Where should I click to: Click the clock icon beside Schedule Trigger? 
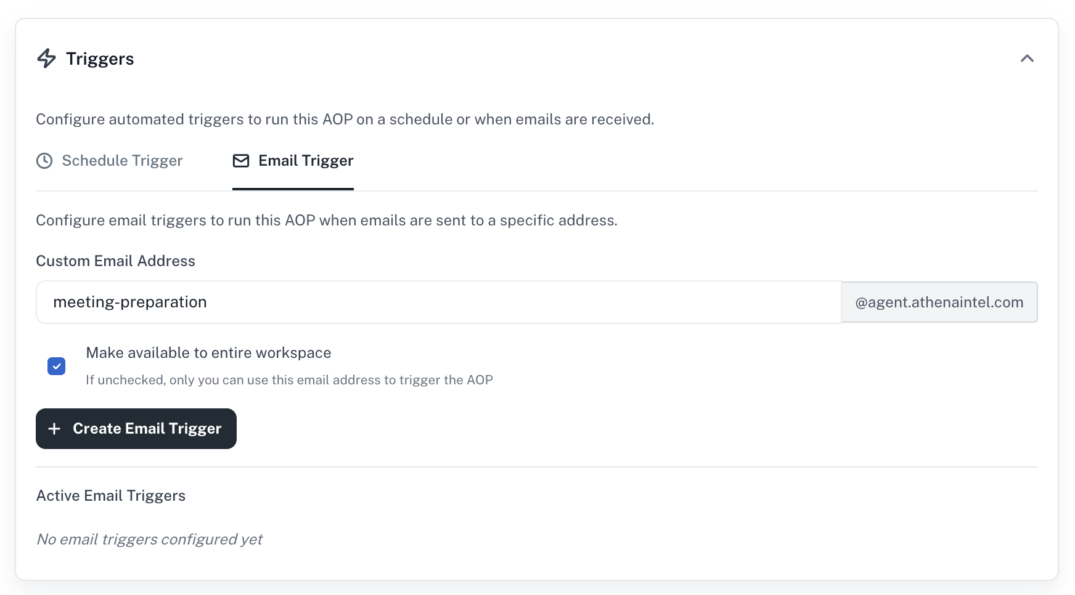click(44, 161)
